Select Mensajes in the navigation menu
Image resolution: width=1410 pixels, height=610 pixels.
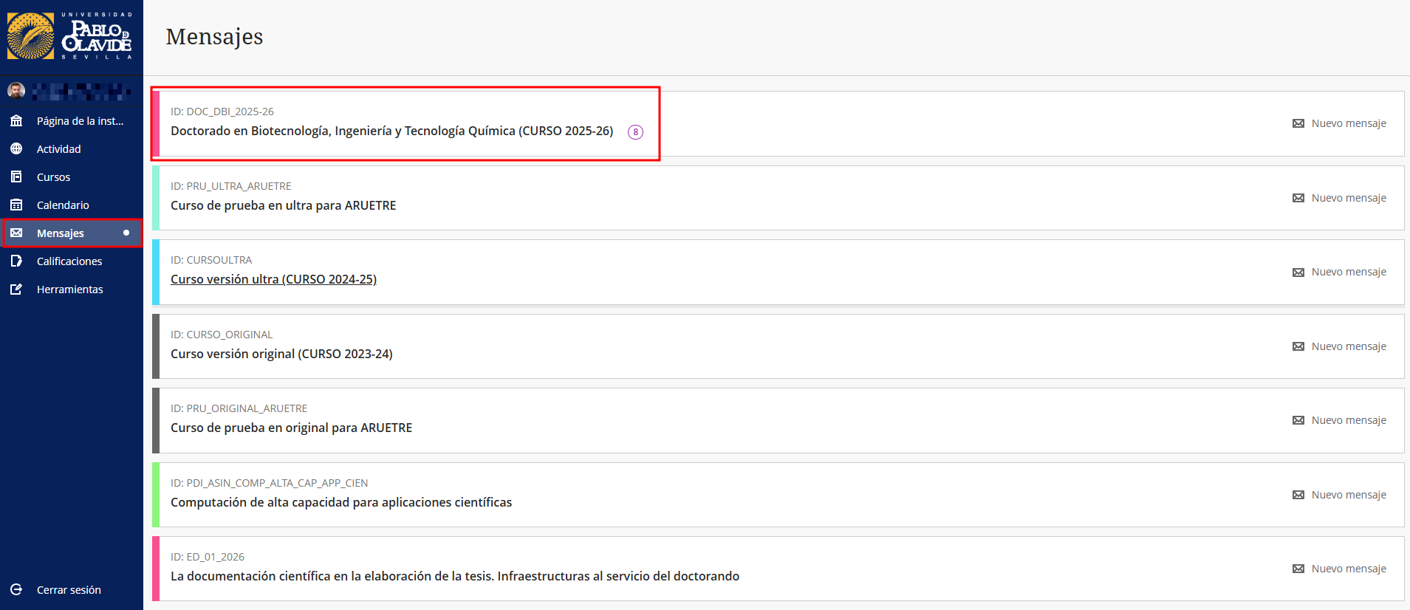[x=61, y=233]
